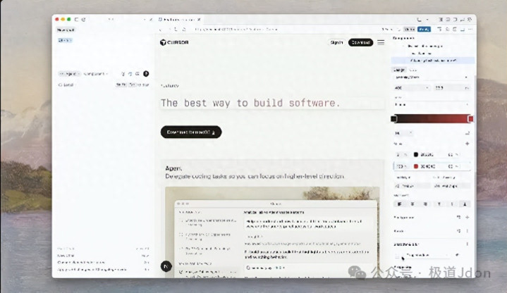Click the round black send button in chat
Screen dimensions: 507x293
click(146, 74)
